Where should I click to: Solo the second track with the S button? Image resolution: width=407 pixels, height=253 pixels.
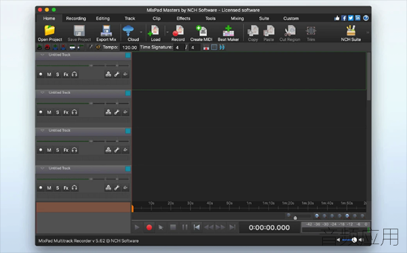[58, 112]
